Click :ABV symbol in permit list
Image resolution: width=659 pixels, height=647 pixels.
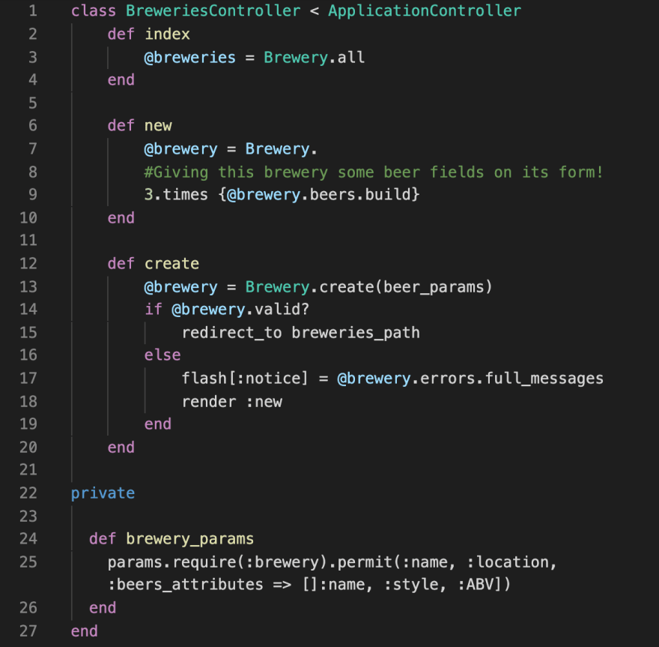[x=476, y=584]
